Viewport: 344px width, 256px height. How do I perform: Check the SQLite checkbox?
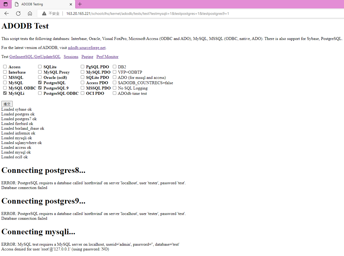(40, 67)
